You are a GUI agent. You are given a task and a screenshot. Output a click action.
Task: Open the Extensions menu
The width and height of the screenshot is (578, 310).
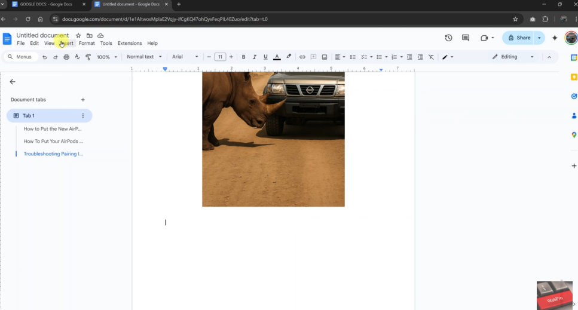click(129, 43)
